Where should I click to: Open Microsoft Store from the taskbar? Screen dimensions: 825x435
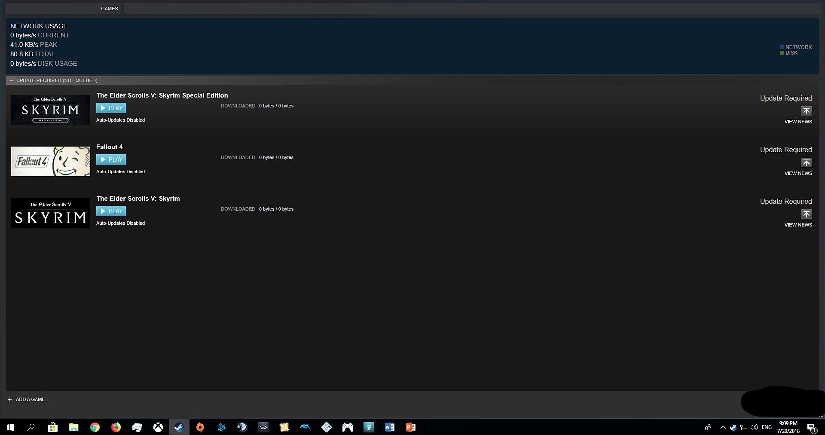[52, 427]
